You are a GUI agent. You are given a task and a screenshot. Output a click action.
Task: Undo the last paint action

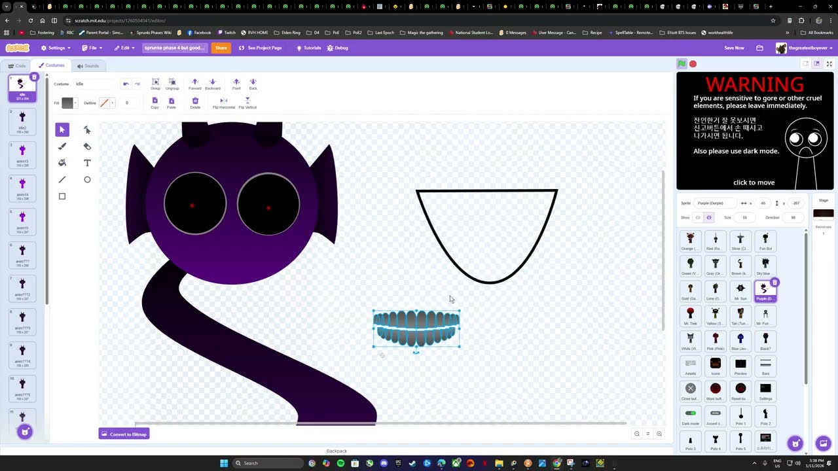point(126,84)
